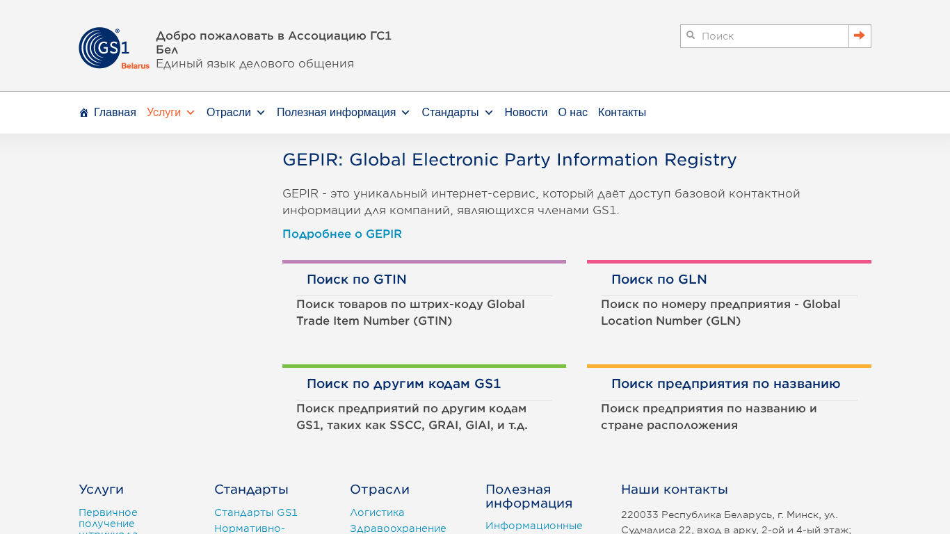950x534 pixels.
Task: Go to the О нас page
Action: click(x=572, y=113)
